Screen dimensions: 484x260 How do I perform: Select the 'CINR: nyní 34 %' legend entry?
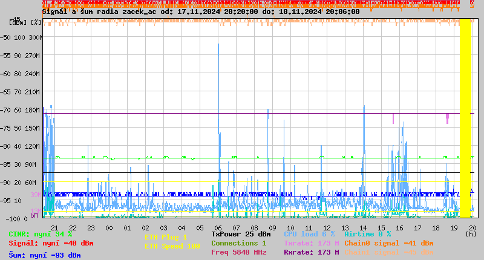click(41, 234)
